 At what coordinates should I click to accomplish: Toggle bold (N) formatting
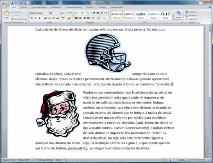point(32,18)
